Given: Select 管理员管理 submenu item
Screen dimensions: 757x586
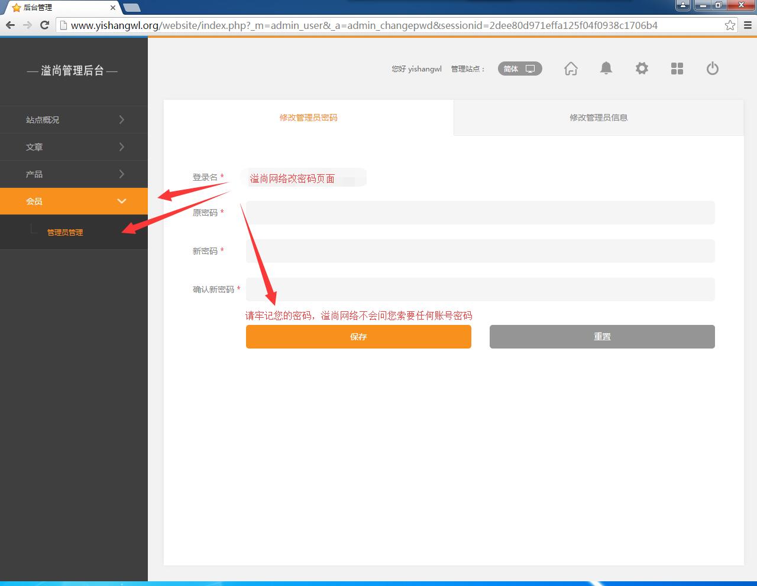Looking at the screenshot, I should click(65, 233).
